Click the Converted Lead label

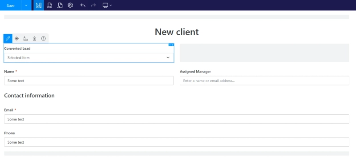coord(17,48)
